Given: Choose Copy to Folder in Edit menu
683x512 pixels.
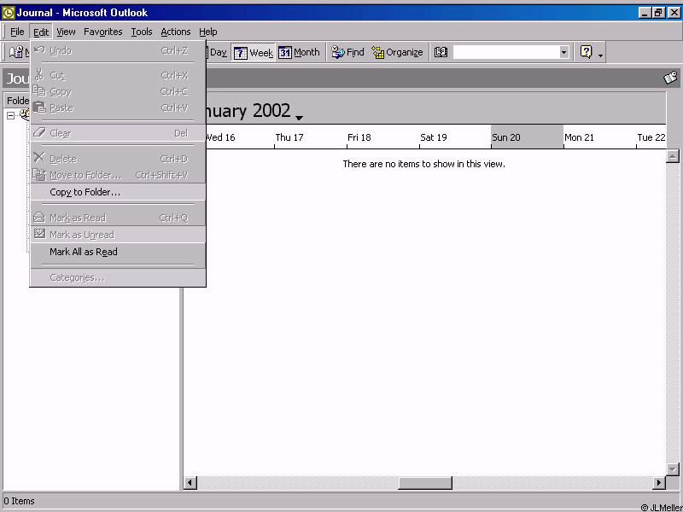Looking at the screenshot, I should (118, 192).
